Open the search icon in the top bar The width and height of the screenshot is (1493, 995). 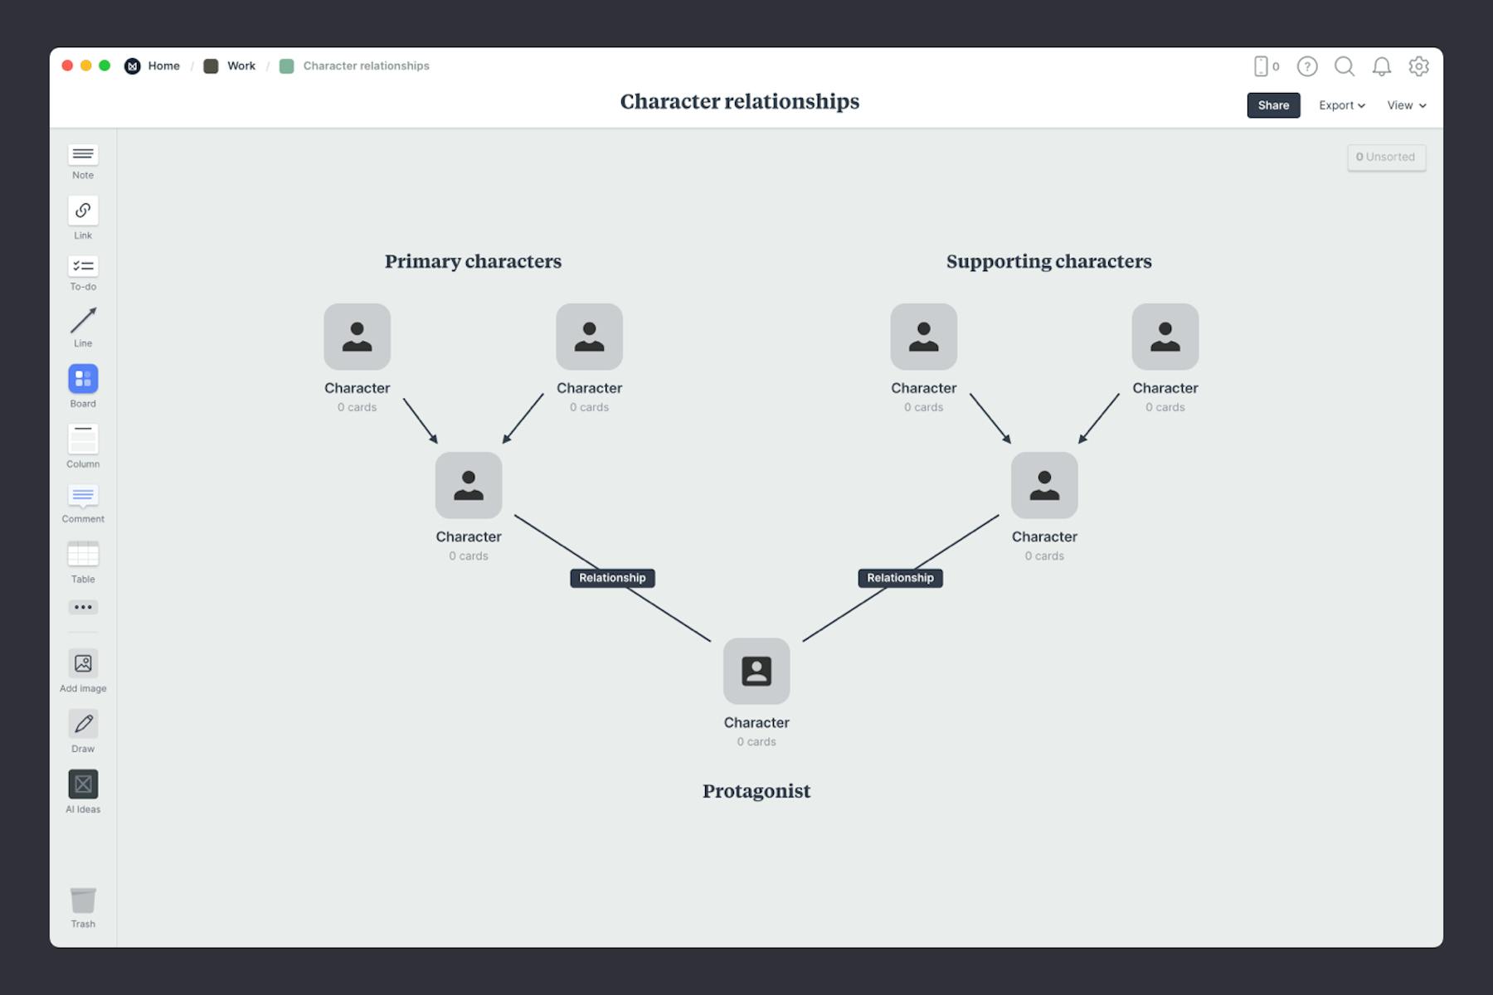tap(1345, 67)
